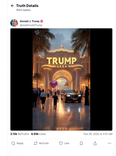
Task: Open the three-dot more options menu
Action: click(110, 143)
